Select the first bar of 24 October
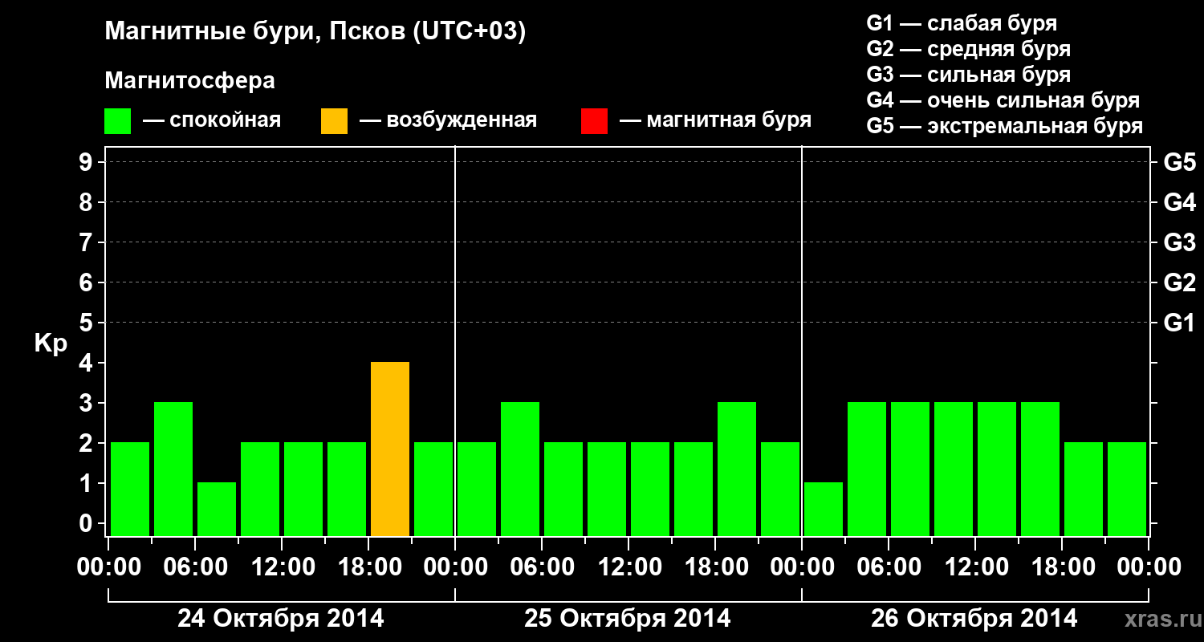This screenshot has height=642, width=1204. [130, 489]
